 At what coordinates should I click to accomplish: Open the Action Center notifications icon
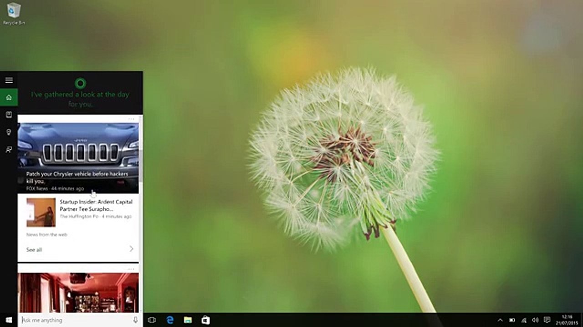[547, 320]
